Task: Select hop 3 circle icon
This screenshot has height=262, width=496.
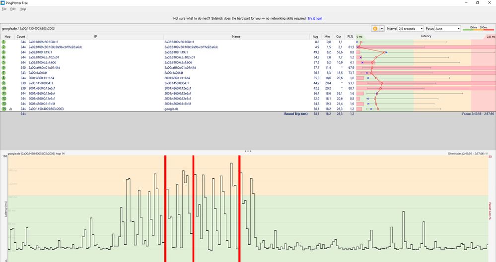Action: tap(4, 52)
